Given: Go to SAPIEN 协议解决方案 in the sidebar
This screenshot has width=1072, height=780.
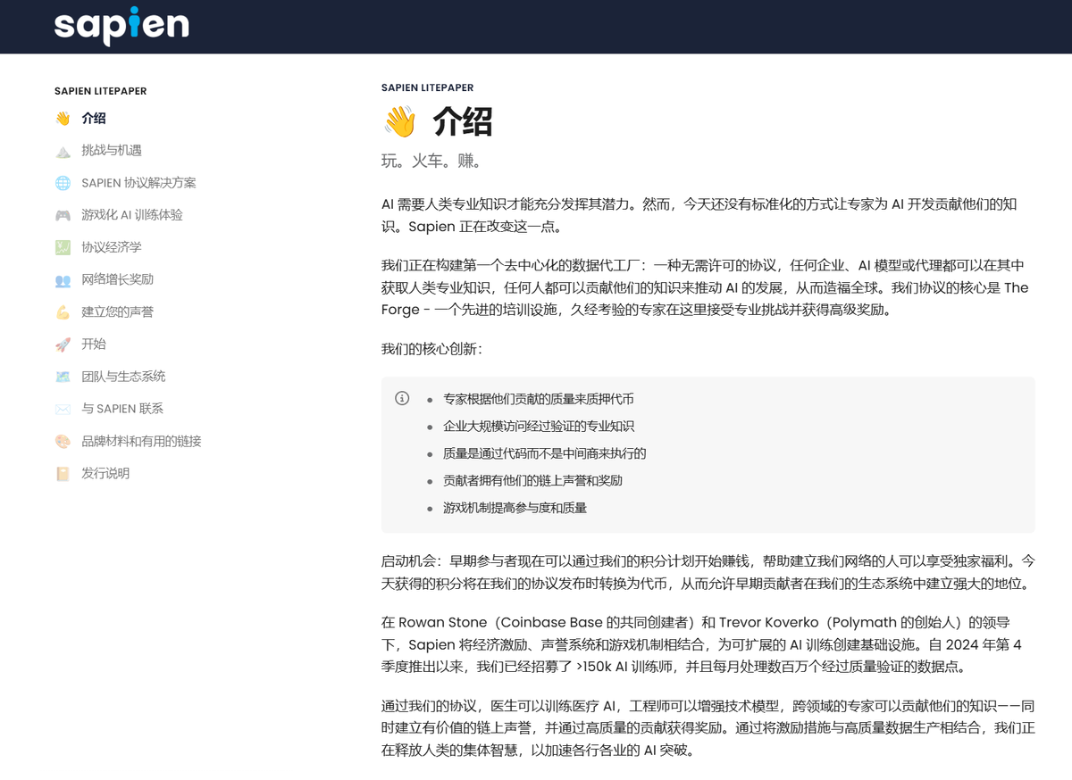Looking at the screenshot, I should click(138, 183).
